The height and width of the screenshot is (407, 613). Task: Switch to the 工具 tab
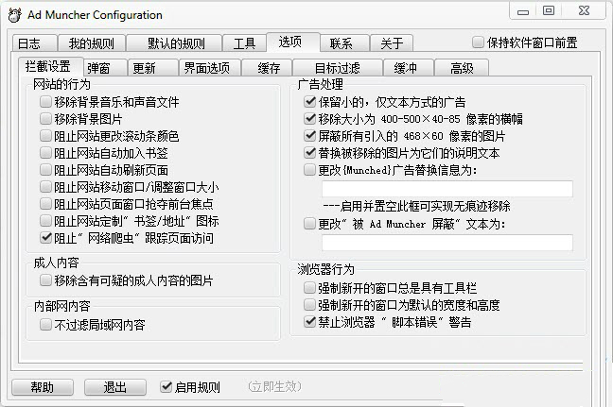[244, 43]
